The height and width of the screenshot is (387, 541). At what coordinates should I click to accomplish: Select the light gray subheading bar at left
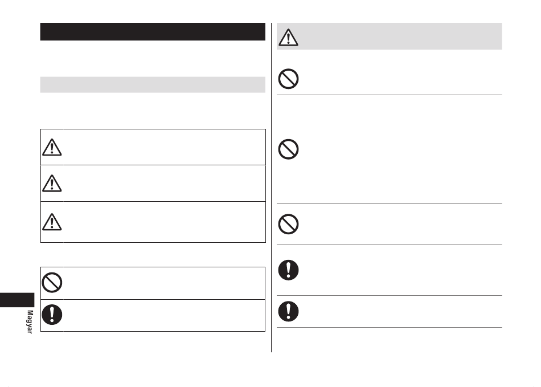click(x=153, y=84)
